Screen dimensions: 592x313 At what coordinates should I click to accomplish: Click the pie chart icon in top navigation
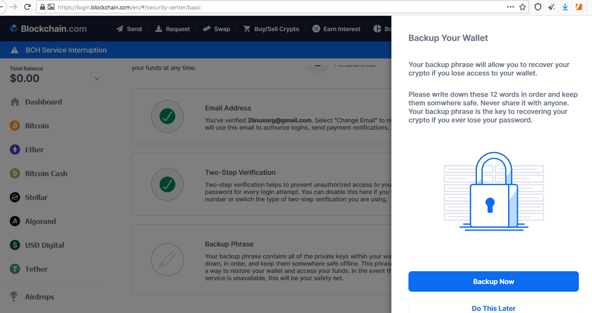(377, 29)
